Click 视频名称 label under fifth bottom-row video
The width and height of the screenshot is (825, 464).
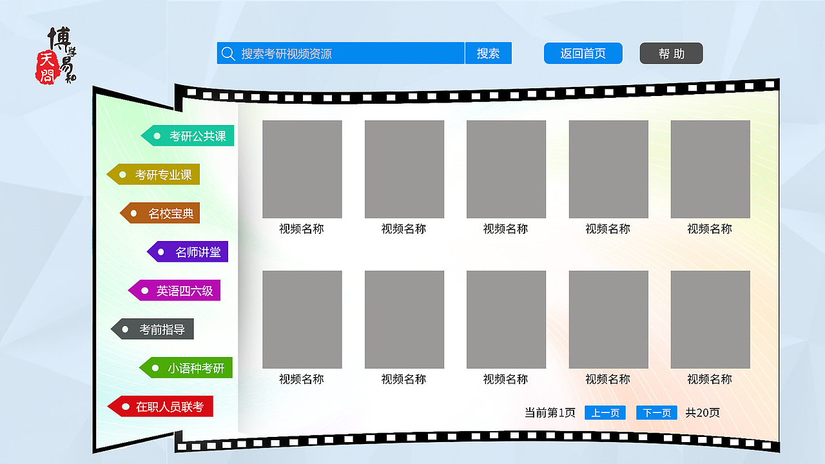710,379
